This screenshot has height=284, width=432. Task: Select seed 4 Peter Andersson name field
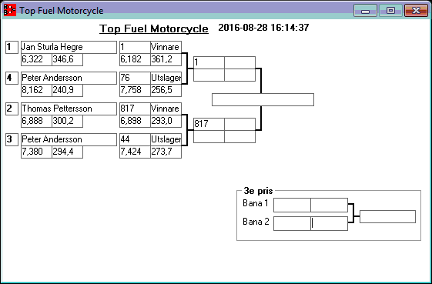tap(69, 78)
